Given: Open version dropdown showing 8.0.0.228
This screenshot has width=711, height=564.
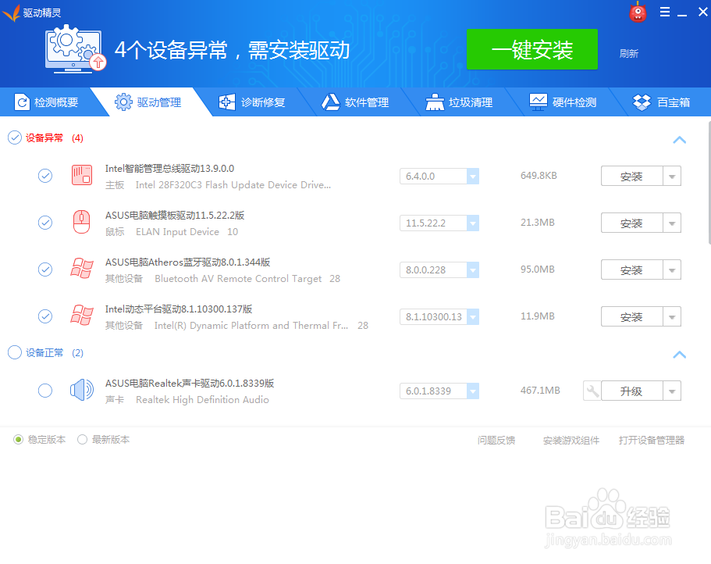Looking at the screenshot, I should coord(473,270).
